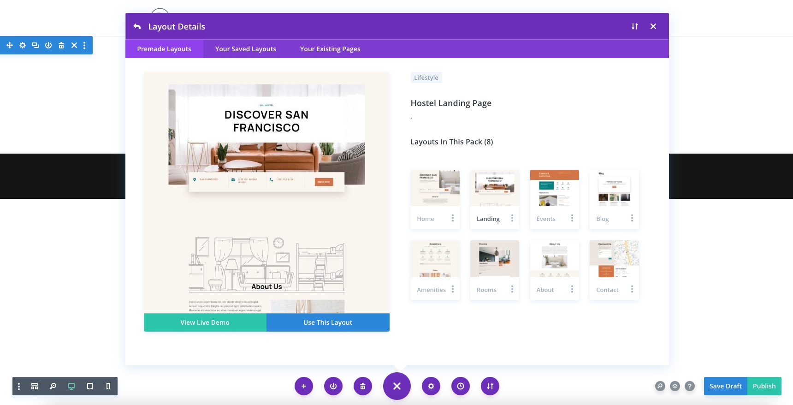Click the large purple X collapse button
793x405 pixels.
(397, 386)
